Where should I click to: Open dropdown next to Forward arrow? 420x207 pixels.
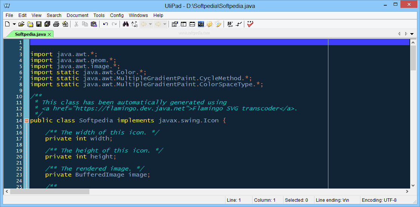164,24
